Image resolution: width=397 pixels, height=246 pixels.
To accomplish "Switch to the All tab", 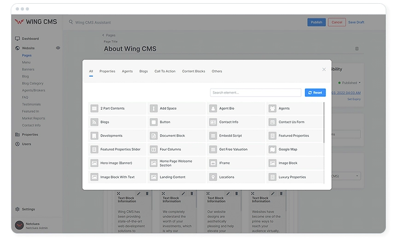I will [x=91, y=71].
